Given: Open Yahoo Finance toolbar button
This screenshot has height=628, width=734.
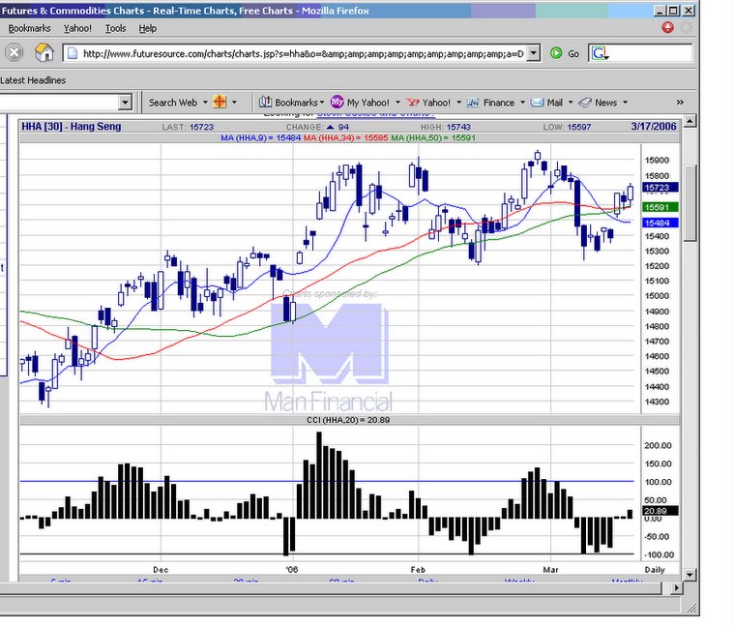Looking at the screenshot, I should pyautogui.click(x=490, y=103).
